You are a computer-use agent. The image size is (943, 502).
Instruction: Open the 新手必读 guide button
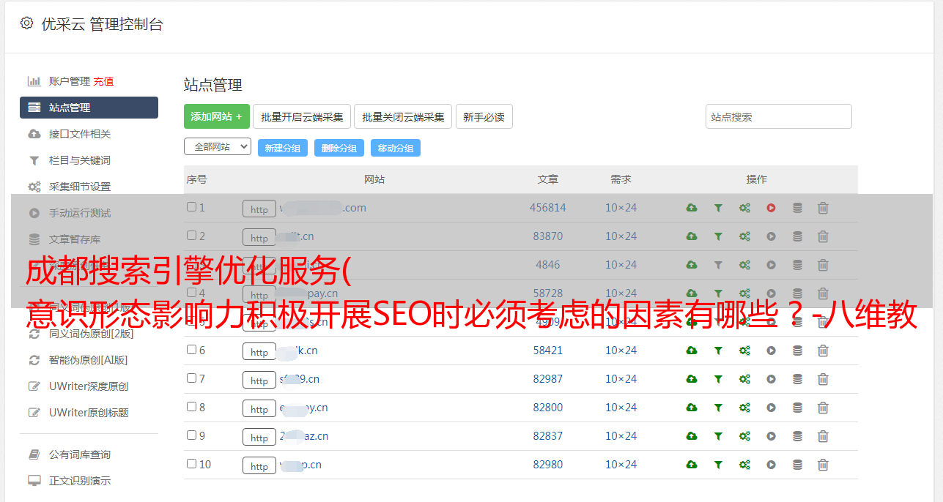[x=484, y=116]
